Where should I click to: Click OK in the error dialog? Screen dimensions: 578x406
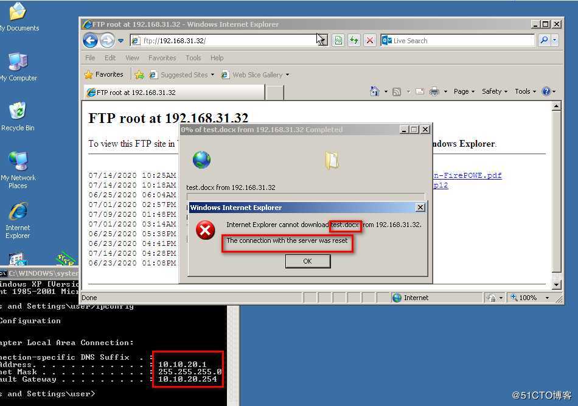pyautogui.click(x=308, y=261)
